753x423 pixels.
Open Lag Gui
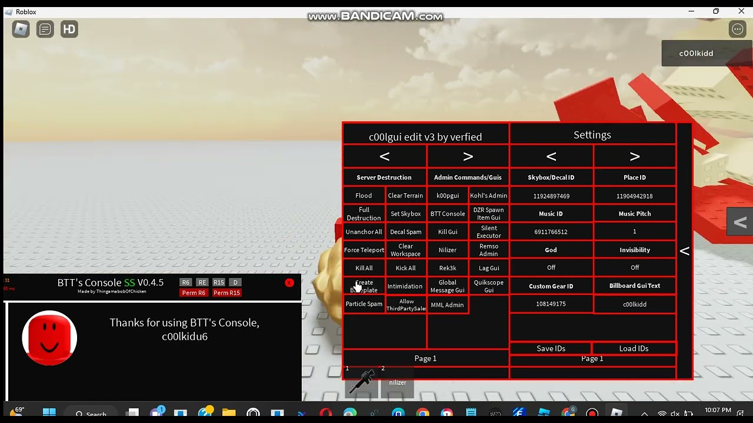488,268
